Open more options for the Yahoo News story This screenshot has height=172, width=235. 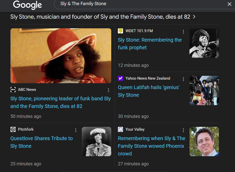pos(183,79)
